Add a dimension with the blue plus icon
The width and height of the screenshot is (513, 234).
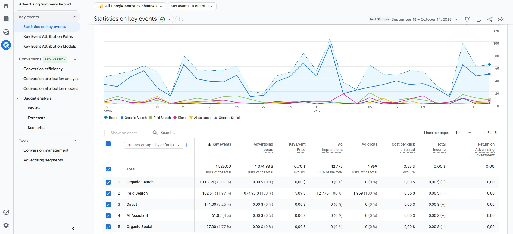(x=187, y=145)
